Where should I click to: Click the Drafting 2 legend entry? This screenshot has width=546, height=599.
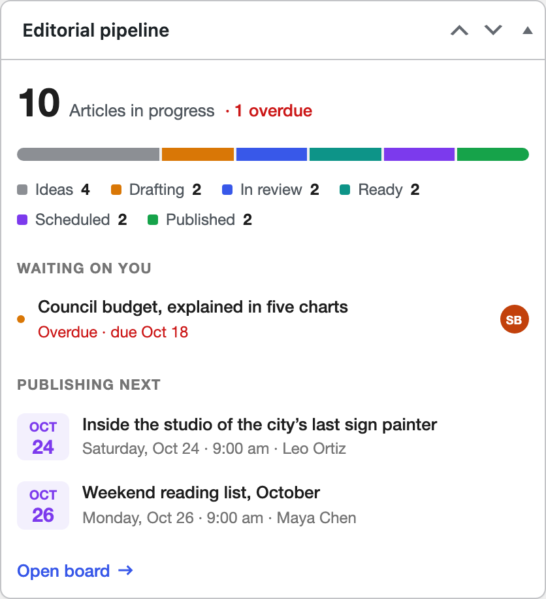156,190
